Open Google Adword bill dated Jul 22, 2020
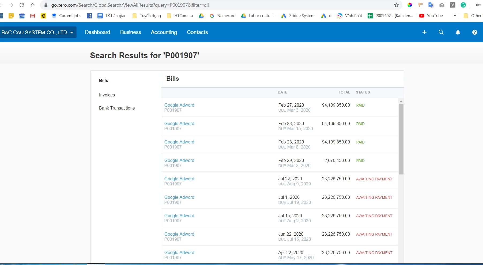 pos(179,179)
